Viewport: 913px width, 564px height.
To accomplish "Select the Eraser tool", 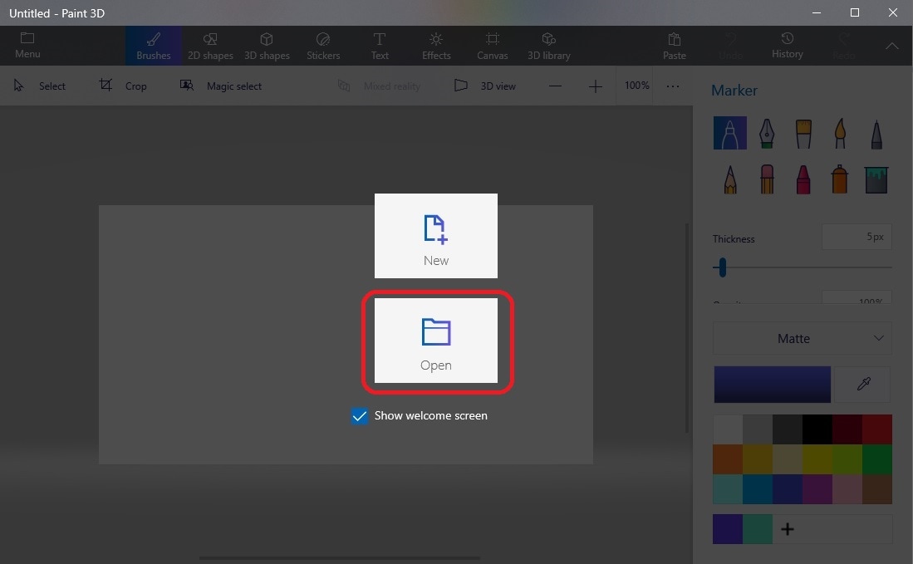I will (x=767, y=178).
